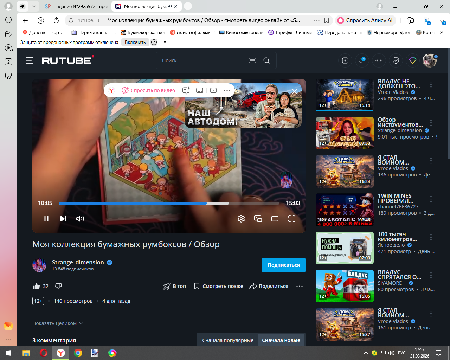Seek on the video progress bar
Viewport: 450px width, 360px height.
point(169,203)
